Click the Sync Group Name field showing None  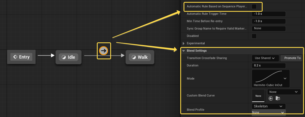click(268, 28)
